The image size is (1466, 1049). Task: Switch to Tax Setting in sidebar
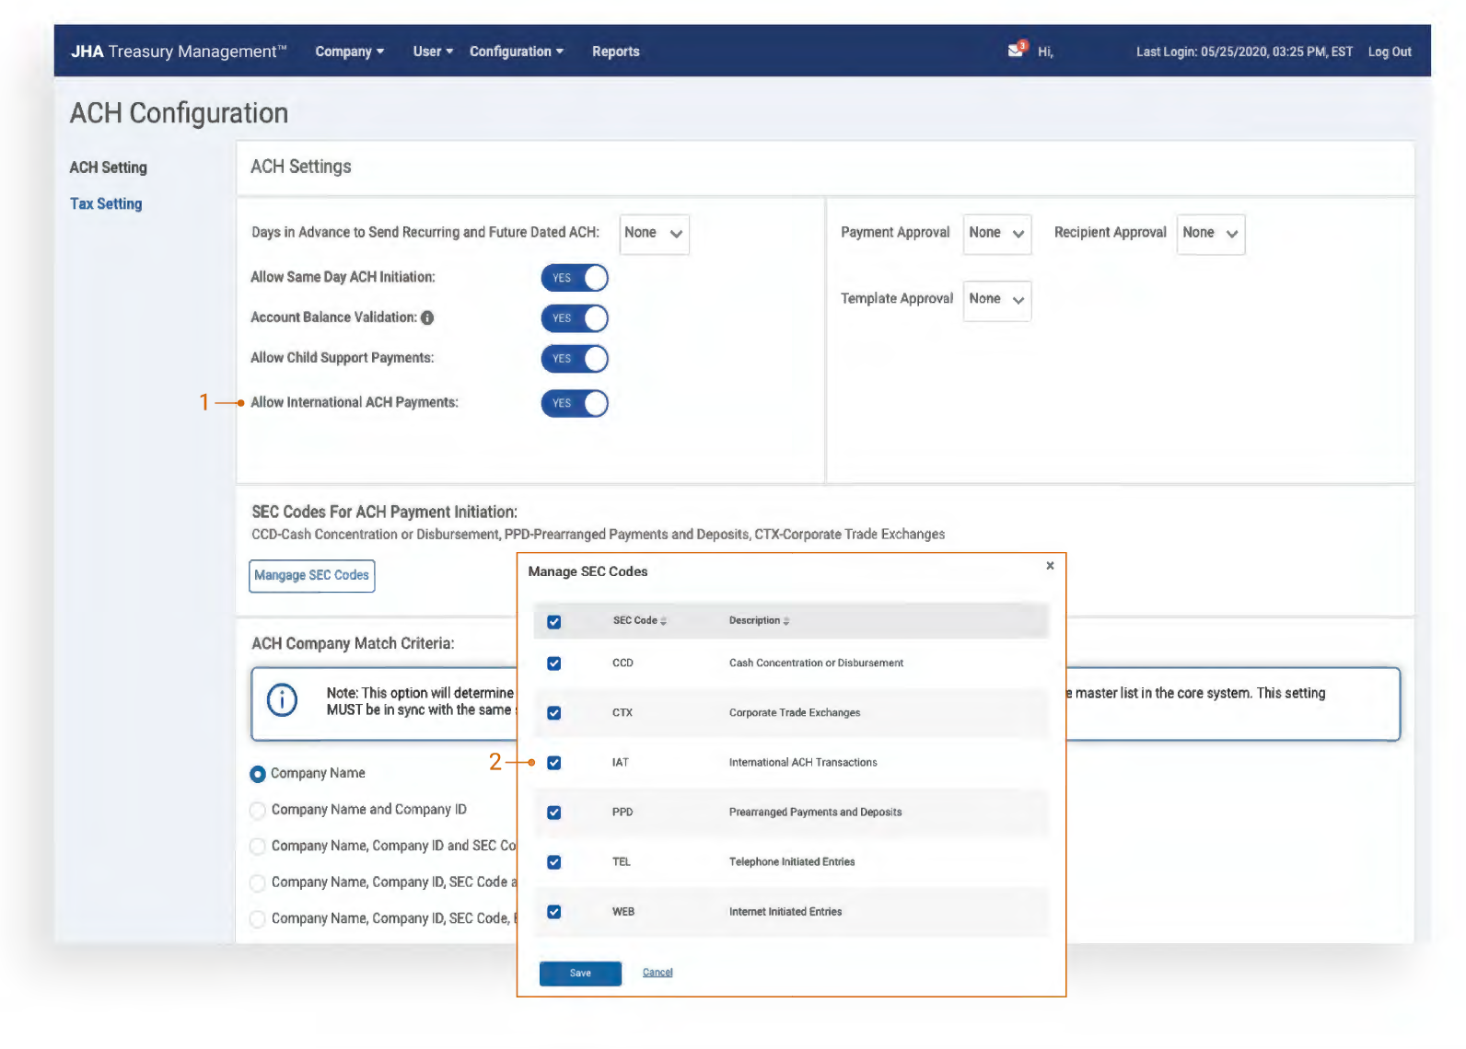(x=106, y=204)
